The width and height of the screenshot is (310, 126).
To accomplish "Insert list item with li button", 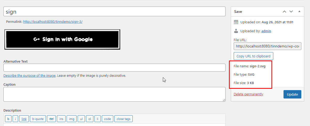I will (x=98, y=119).
